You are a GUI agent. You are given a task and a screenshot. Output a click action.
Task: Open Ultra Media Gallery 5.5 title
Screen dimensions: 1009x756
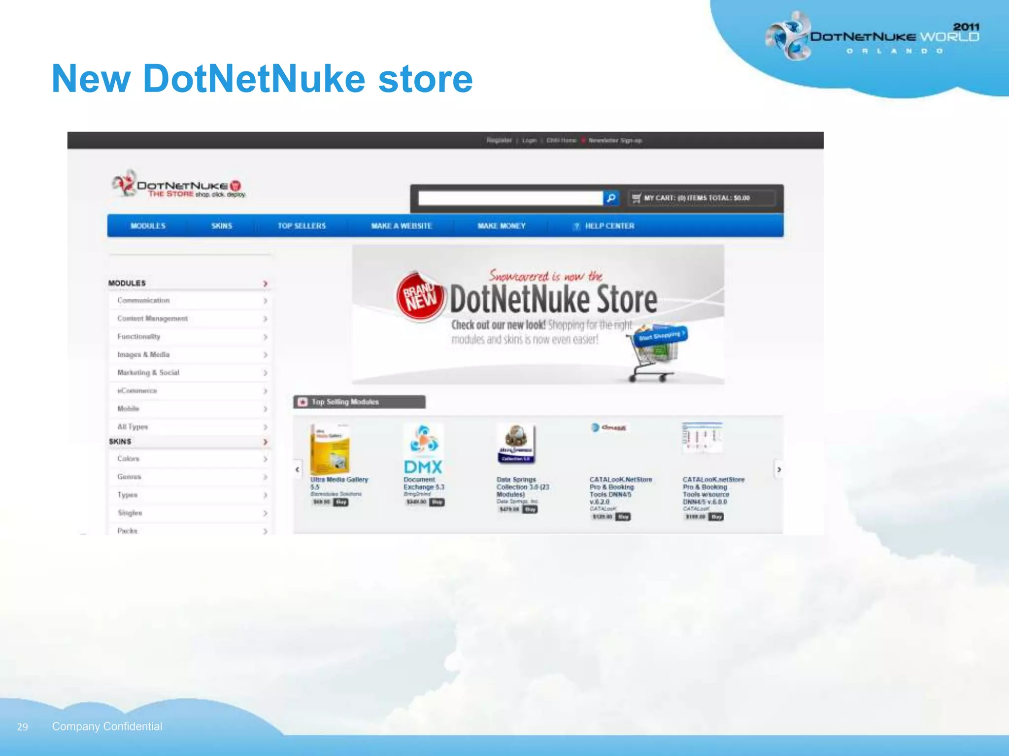coord(339,483)
